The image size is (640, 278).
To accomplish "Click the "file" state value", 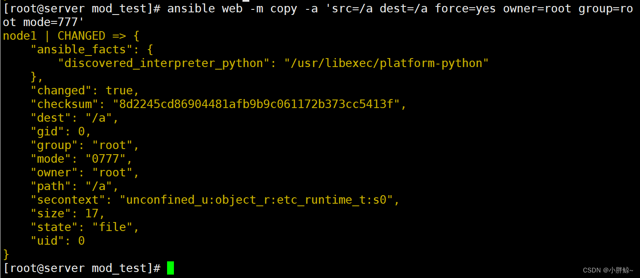I will pos(113,227).
